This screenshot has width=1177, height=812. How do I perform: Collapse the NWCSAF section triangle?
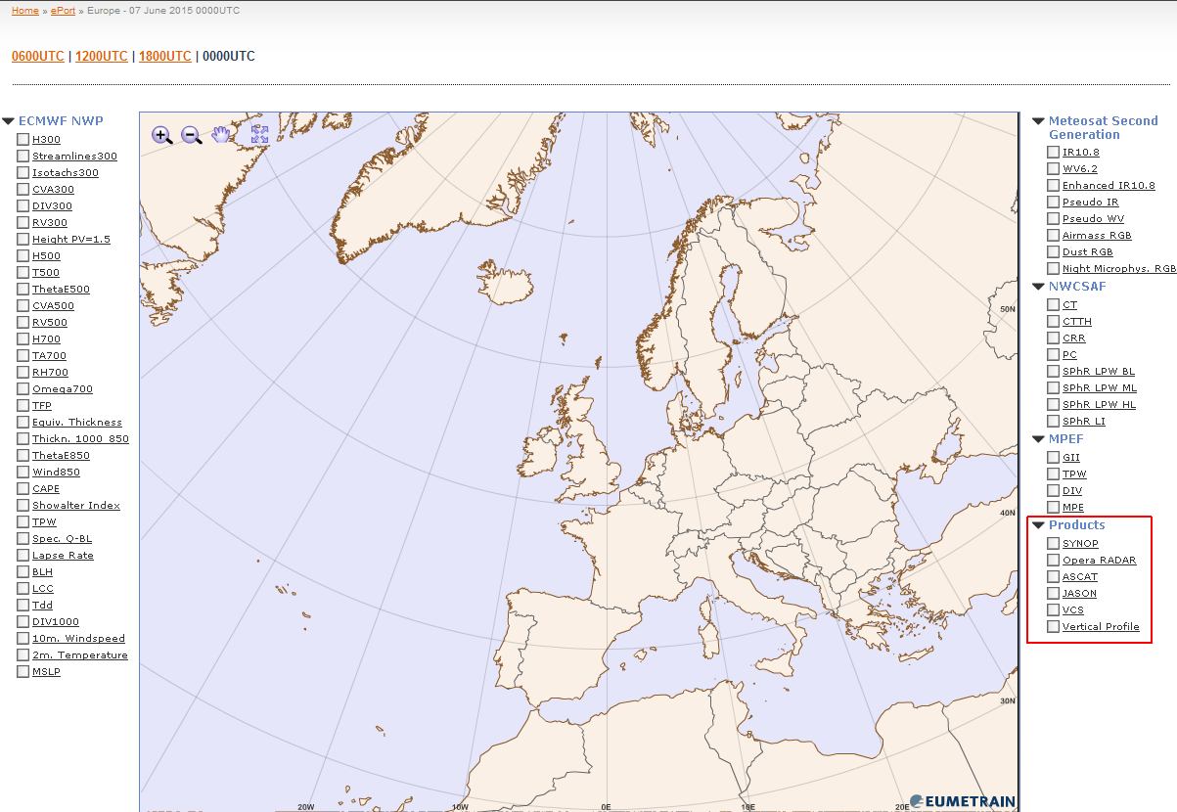point(1039,287)
